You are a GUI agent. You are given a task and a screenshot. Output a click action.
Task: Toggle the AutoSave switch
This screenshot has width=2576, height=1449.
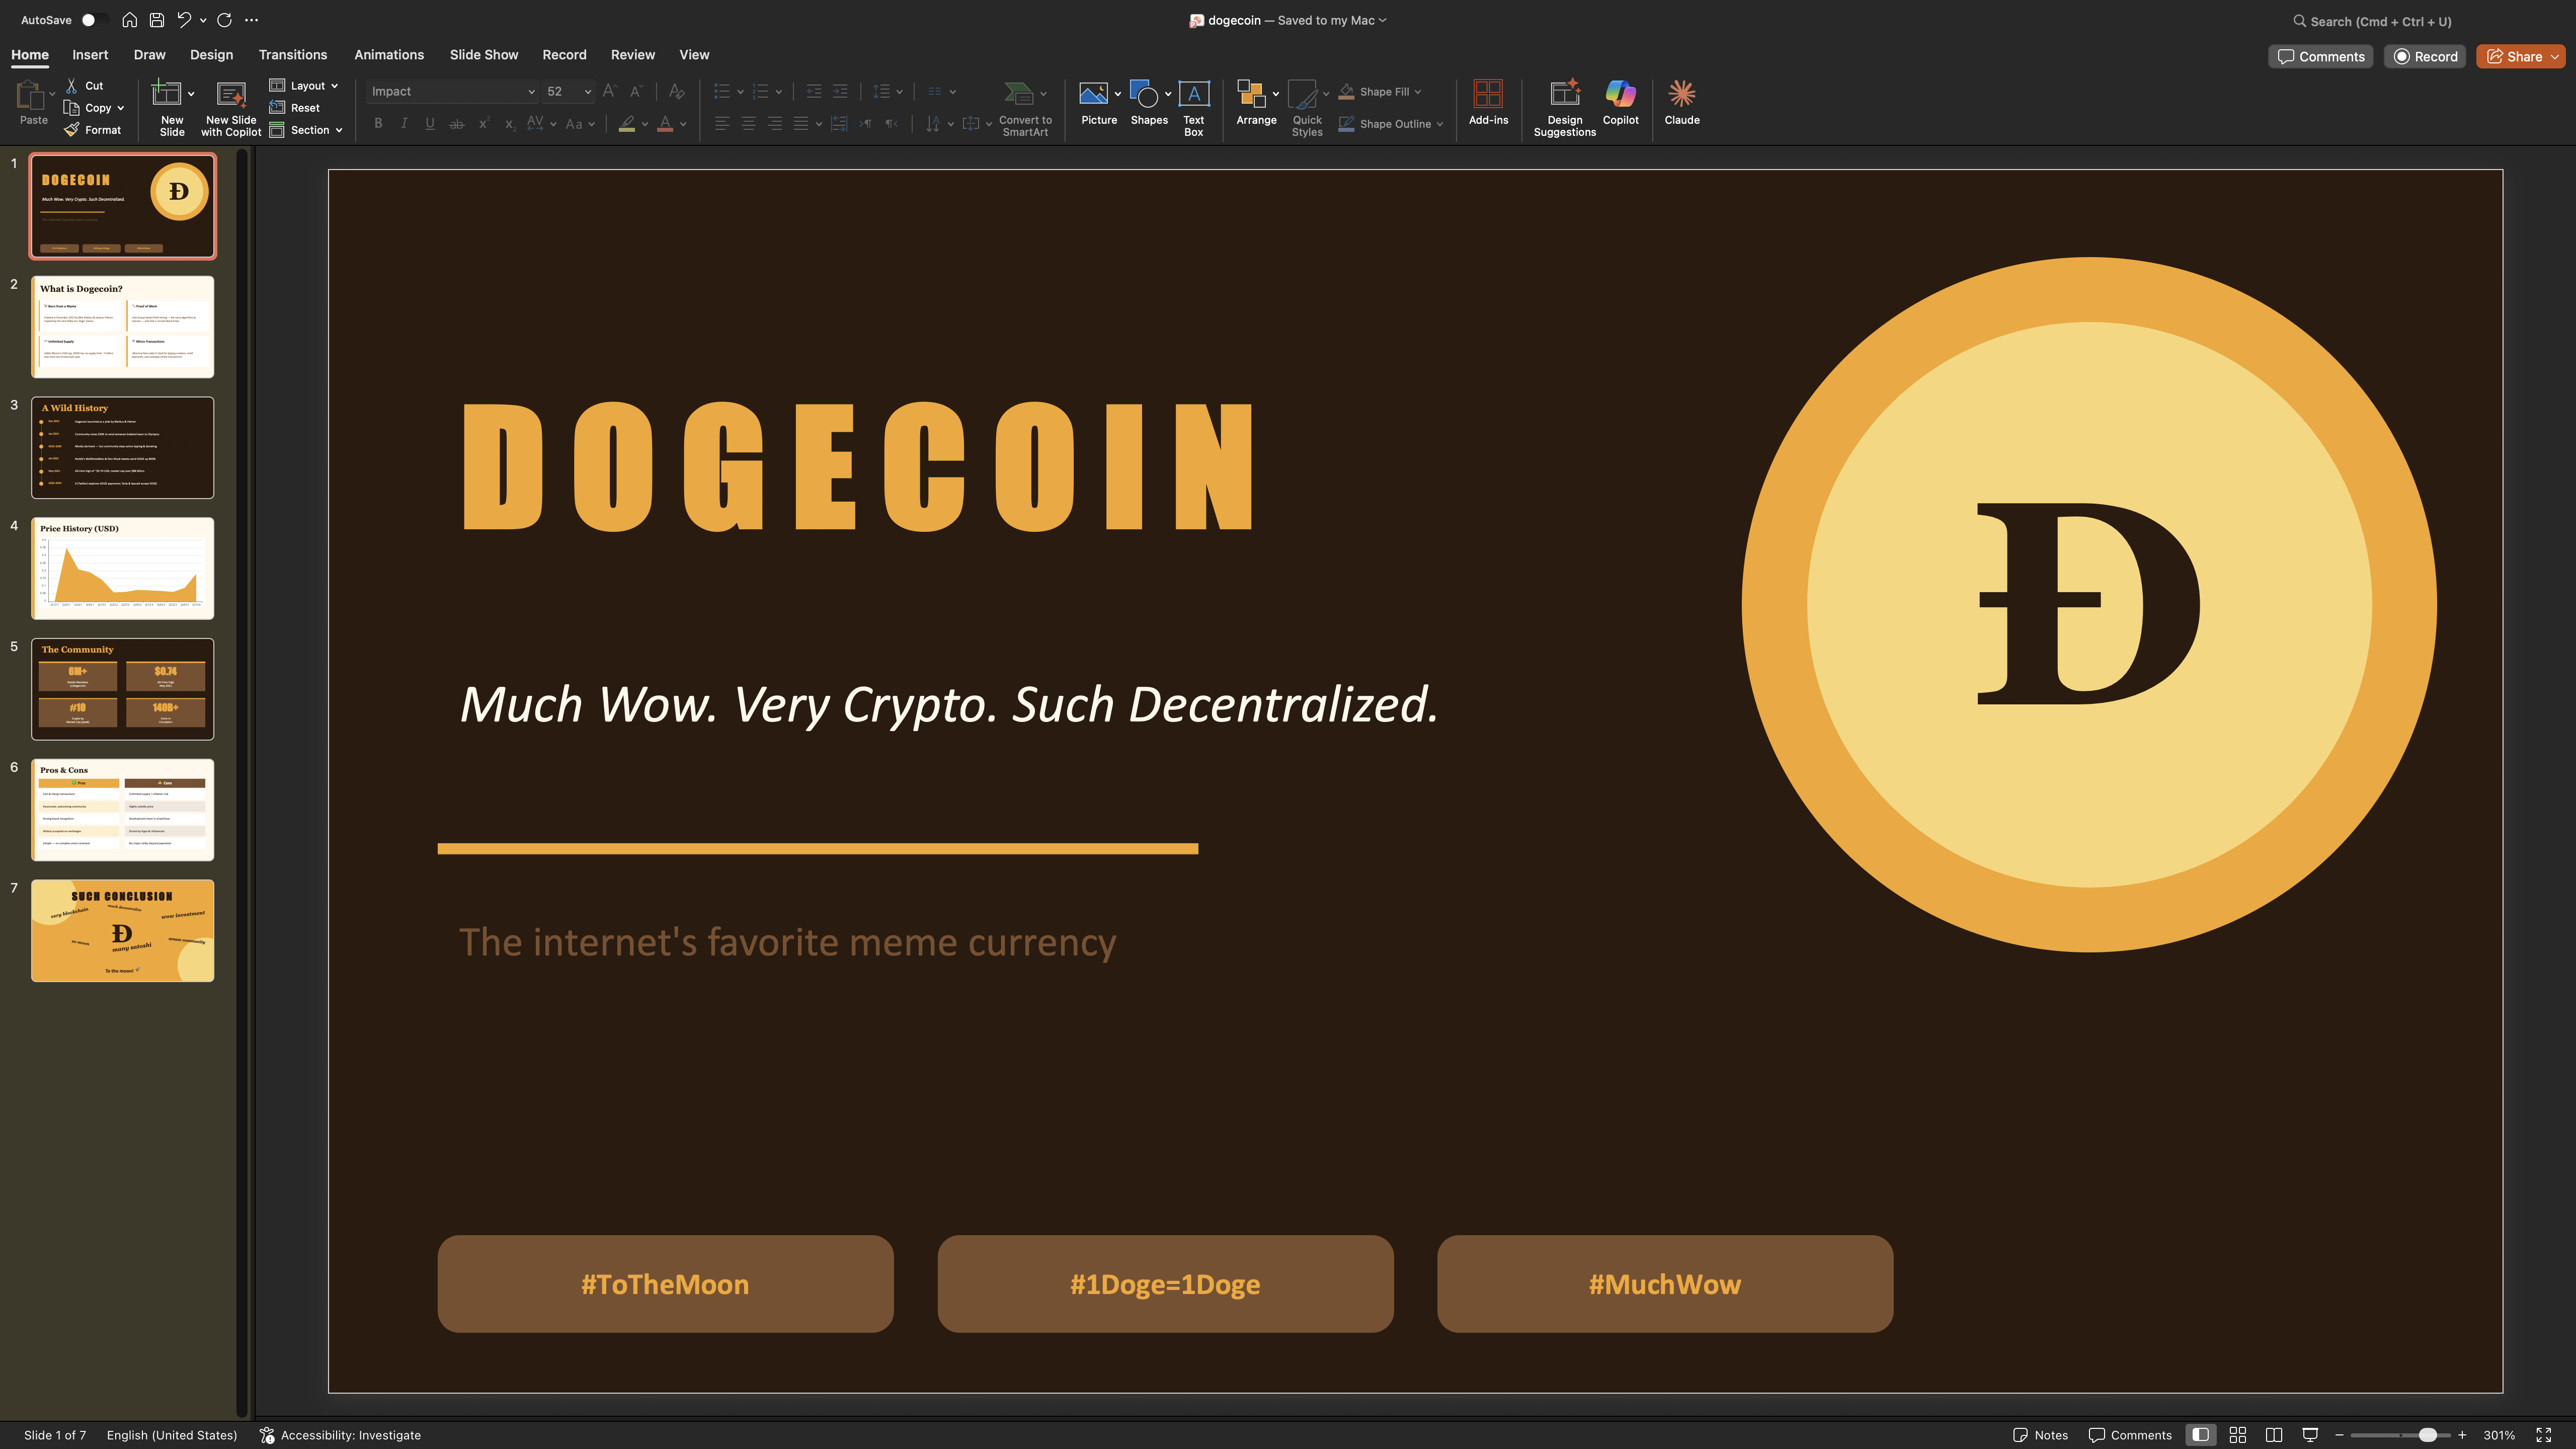coord(93,20)
